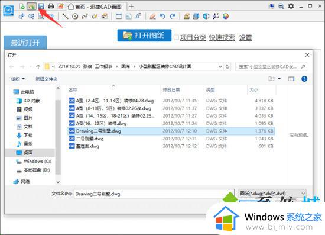
Task: Click the refresh button beside address bar
Action: pos(227,67)
